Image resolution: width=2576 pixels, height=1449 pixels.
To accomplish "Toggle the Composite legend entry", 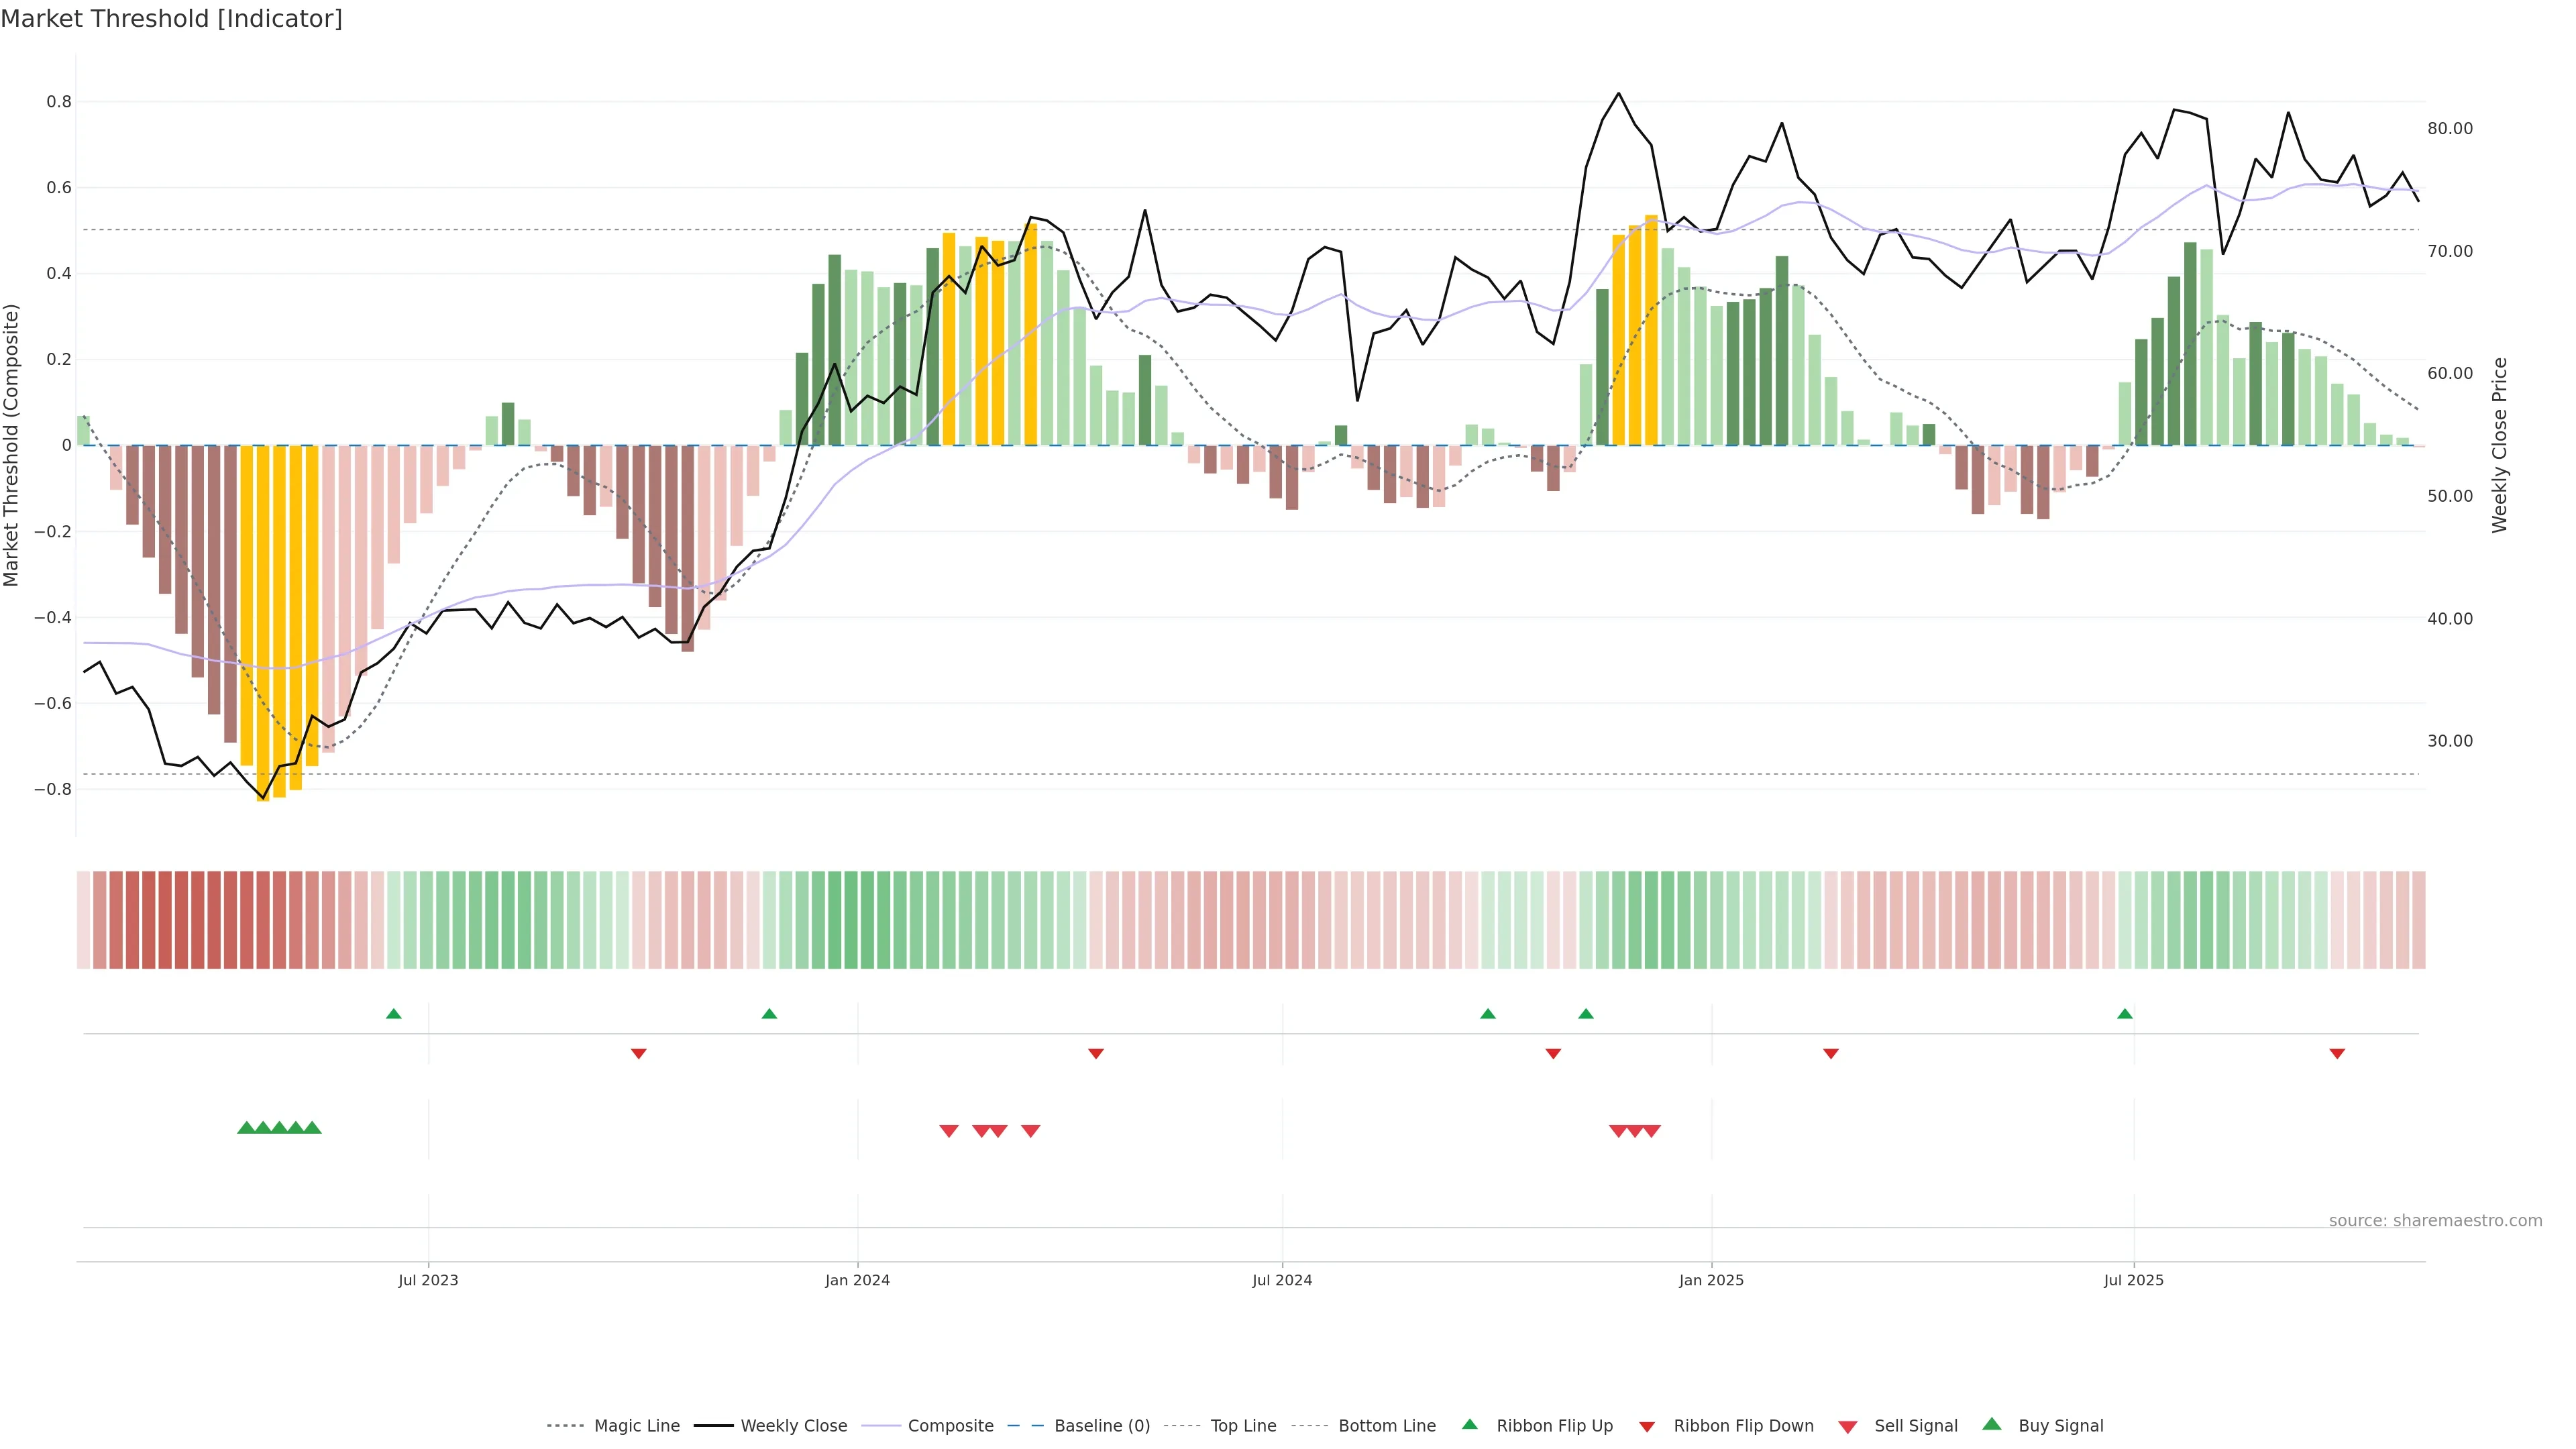I will pyautogui.click(x=950, y=1426).
